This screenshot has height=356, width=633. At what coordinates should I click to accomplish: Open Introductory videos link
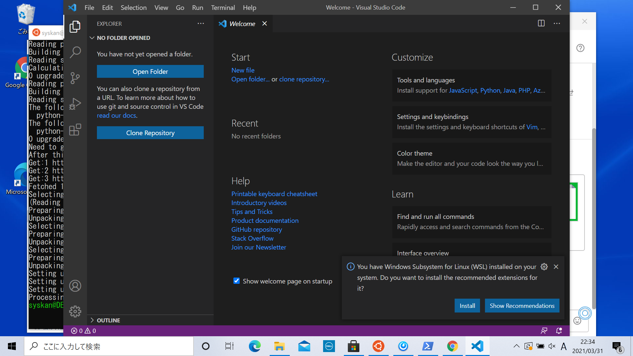259,203
